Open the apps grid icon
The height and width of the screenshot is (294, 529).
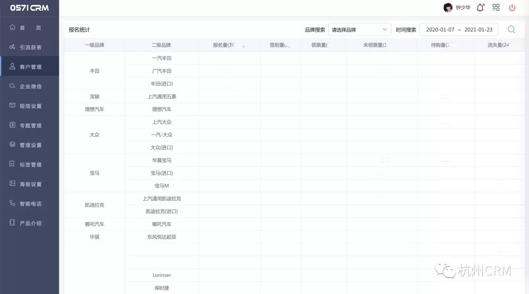pos(496,7)
